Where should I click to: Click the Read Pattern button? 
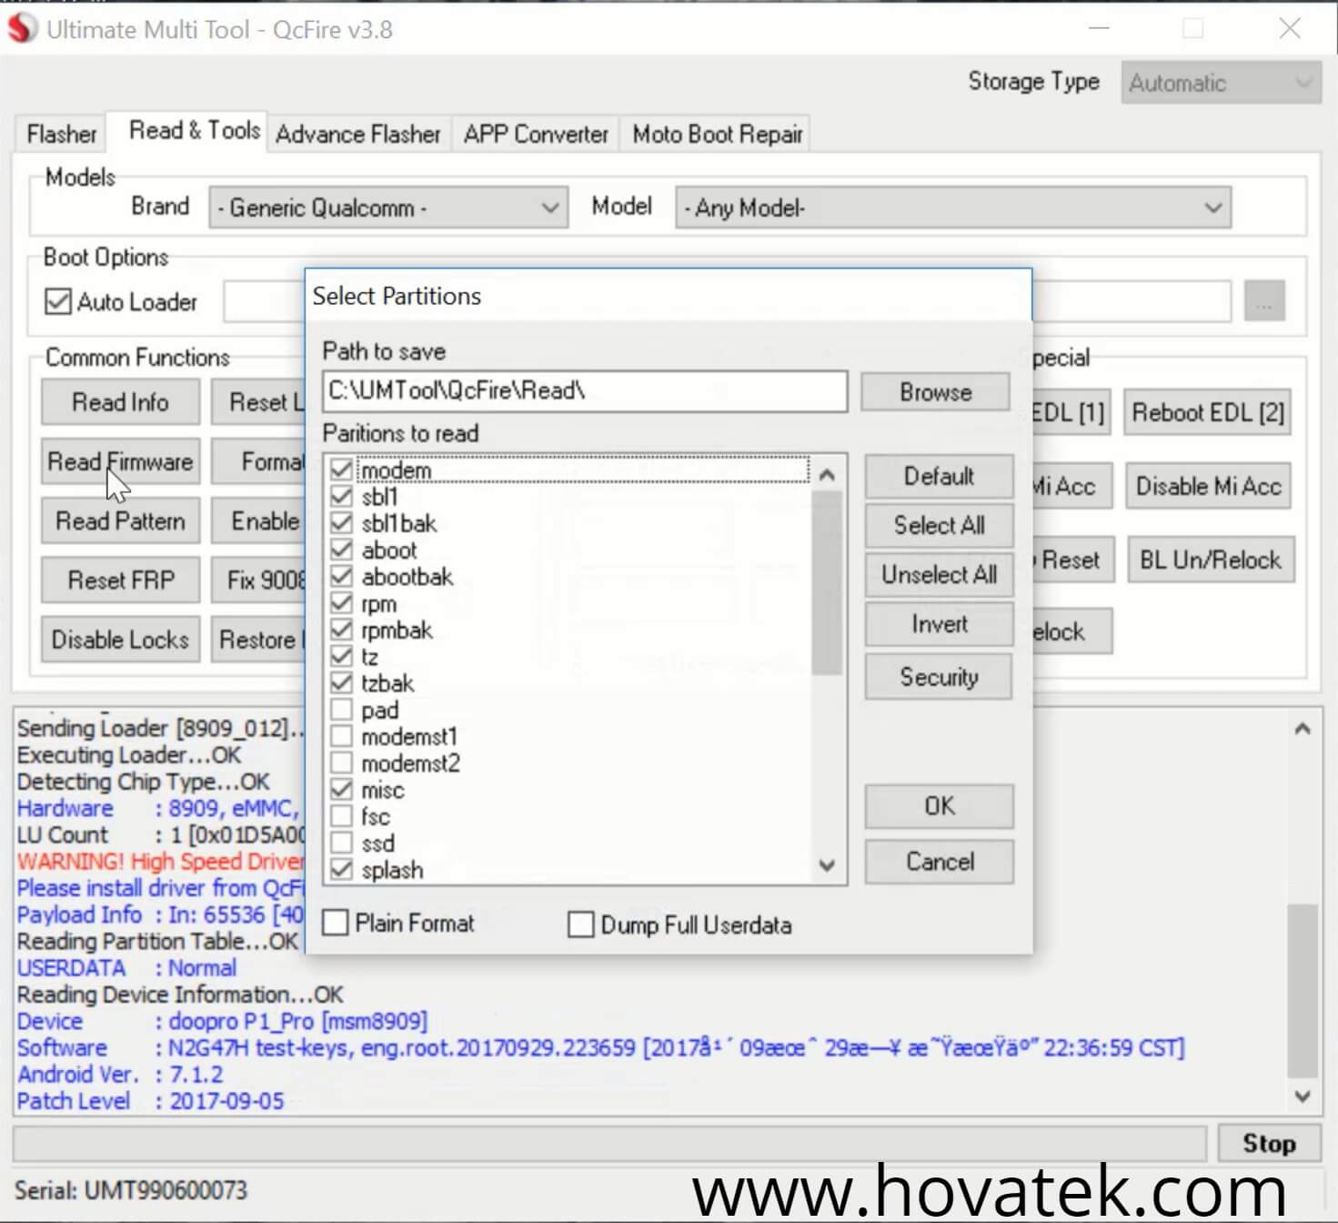(120, 521)
